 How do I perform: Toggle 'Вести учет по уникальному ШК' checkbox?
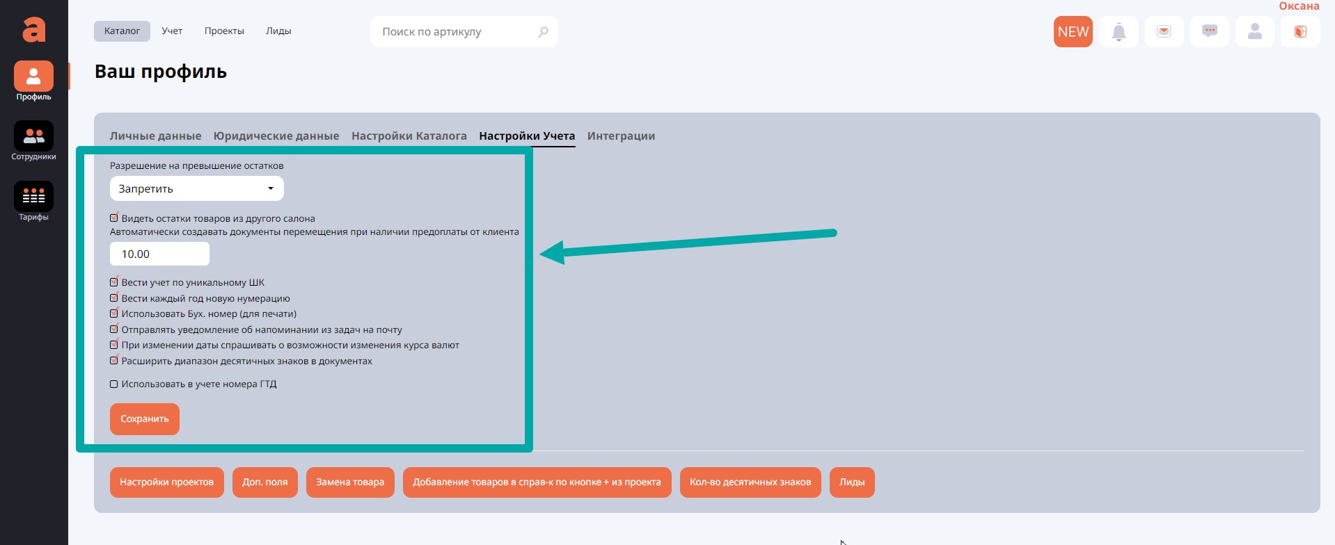114,282
